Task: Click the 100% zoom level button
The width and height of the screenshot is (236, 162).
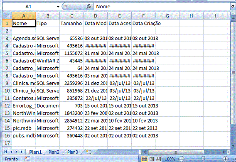Action: click(170, 159)
